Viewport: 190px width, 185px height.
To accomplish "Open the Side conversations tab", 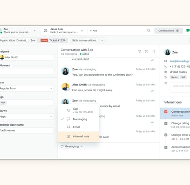I will (84, 40).
